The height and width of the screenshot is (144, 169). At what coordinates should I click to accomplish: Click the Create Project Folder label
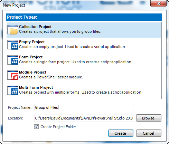58,127
